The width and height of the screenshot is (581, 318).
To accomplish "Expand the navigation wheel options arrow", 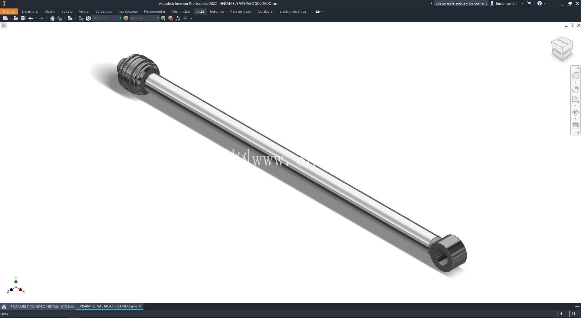I will 575,83.
